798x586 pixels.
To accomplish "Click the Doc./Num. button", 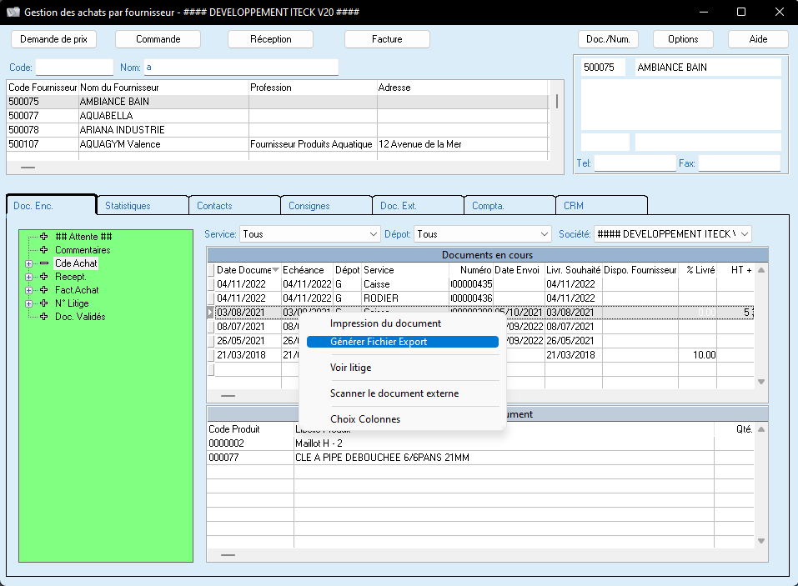I will point(608,39).
